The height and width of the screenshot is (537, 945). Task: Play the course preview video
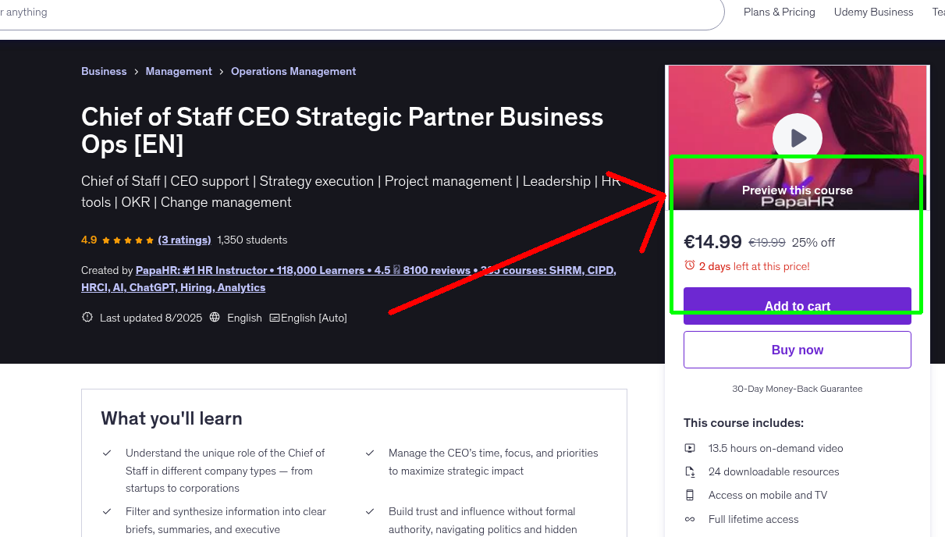coord(797,137)
